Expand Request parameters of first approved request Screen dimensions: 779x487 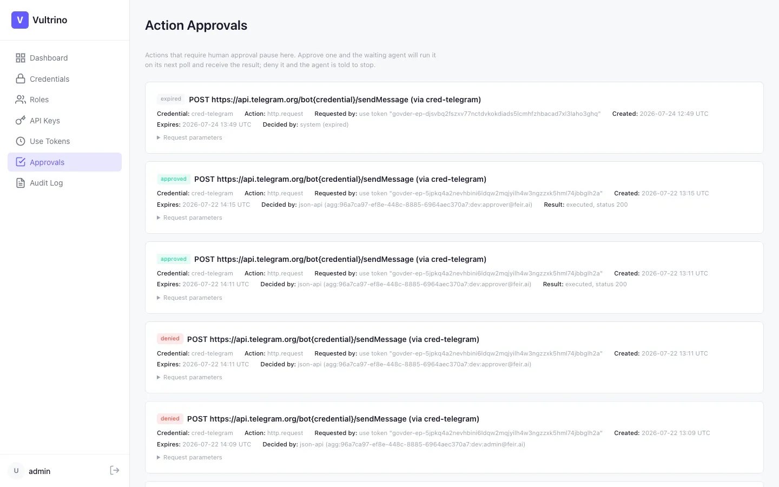coord(190,218)
